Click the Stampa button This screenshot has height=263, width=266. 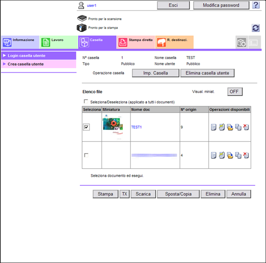click(105, 194)
